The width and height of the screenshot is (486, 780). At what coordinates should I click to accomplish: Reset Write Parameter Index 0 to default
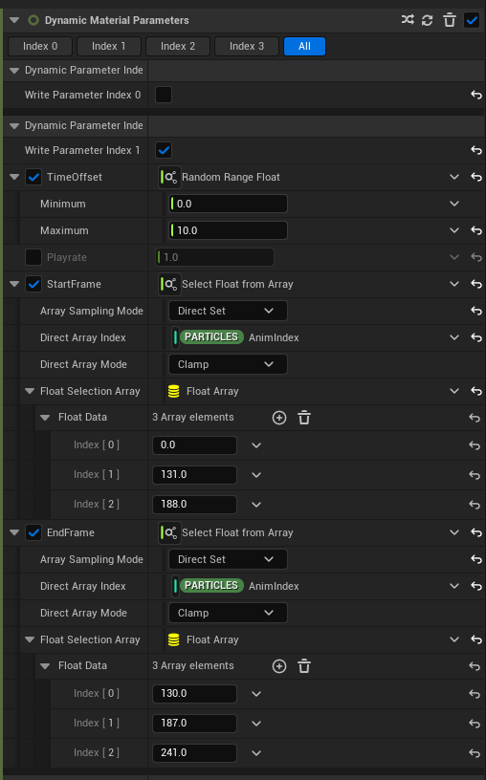pos(476,95)
